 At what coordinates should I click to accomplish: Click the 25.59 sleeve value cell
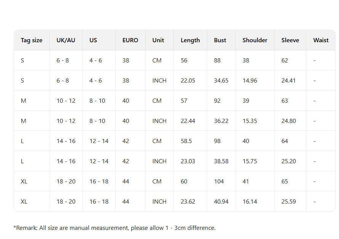coord(289,201)
